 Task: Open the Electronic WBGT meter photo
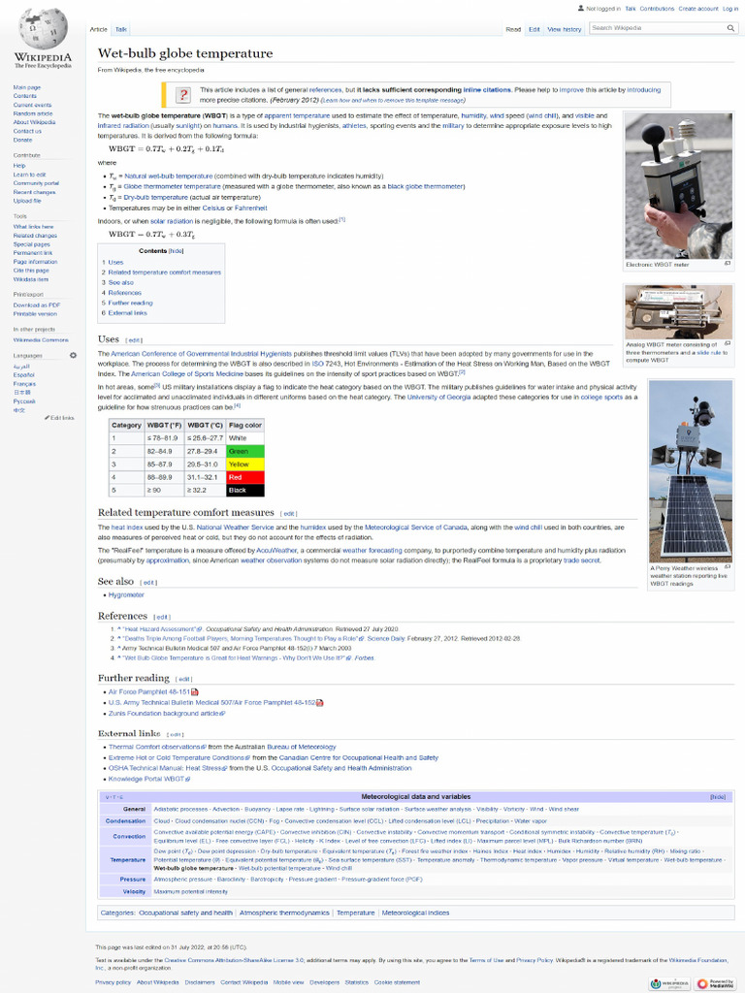point(678,185)
